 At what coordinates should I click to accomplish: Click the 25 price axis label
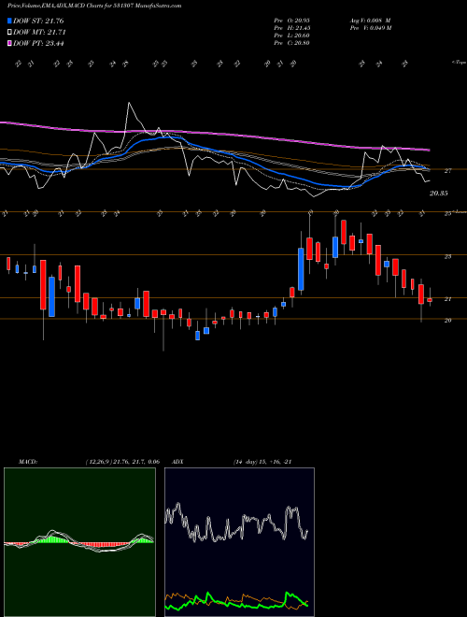pyautogui.click(x=447, y=214)
